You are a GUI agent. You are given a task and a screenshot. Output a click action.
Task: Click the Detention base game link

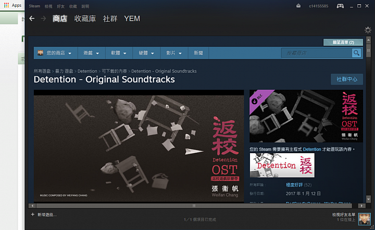(x=312, y=150)
